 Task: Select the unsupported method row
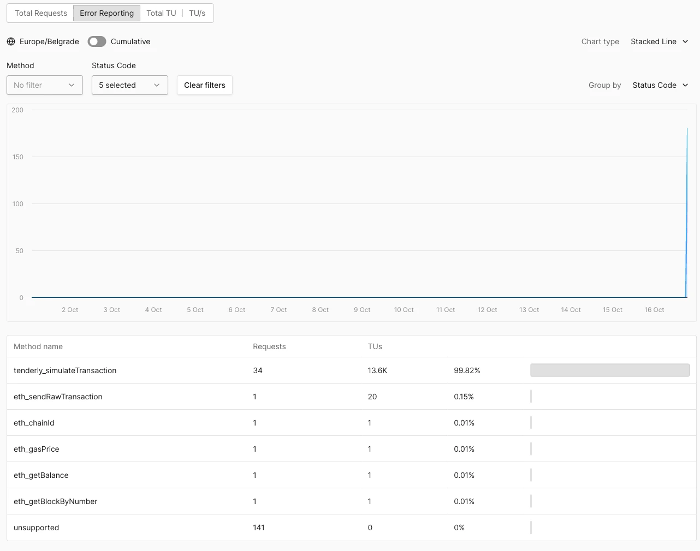[352, 528]
